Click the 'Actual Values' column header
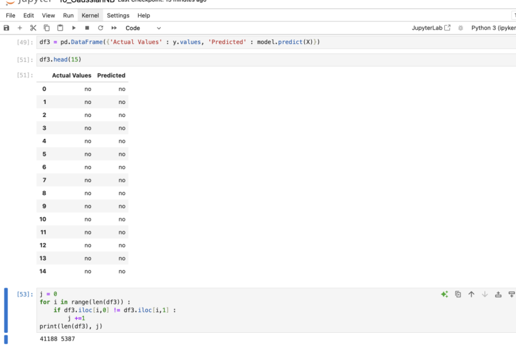This screenshot has height=349, width=516. (x=72, y=76)
